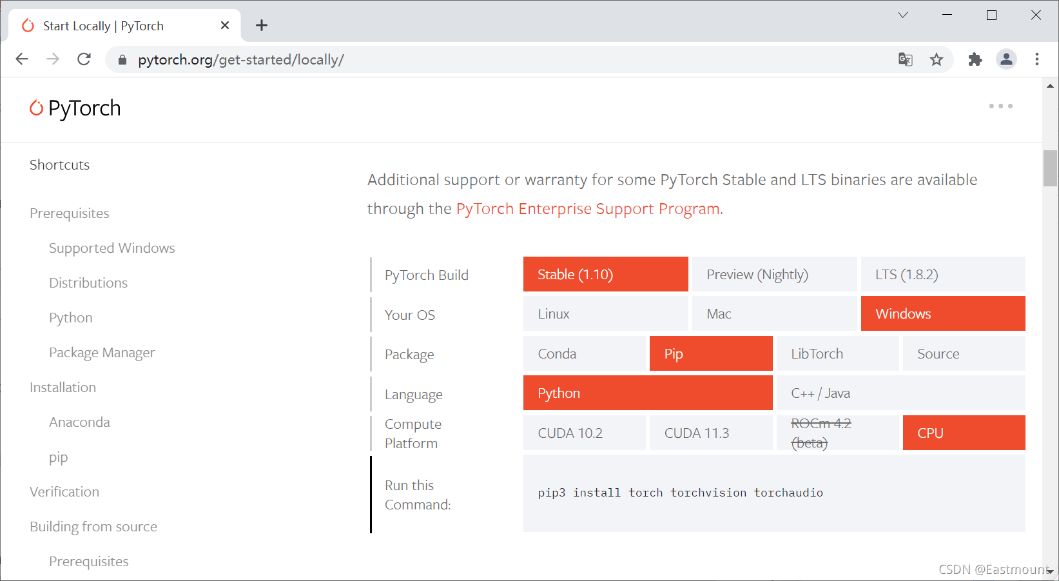1059x581 pixels.
Task: Click the page scrollbar thumb
Action: 1051,168
